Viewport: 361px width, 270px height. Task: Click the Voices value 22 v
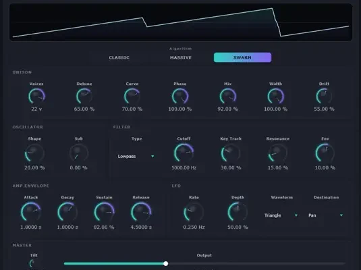(x=36, y=109)
